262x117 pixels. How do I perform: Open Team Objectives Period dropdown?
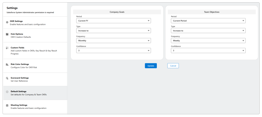(208, 21)
